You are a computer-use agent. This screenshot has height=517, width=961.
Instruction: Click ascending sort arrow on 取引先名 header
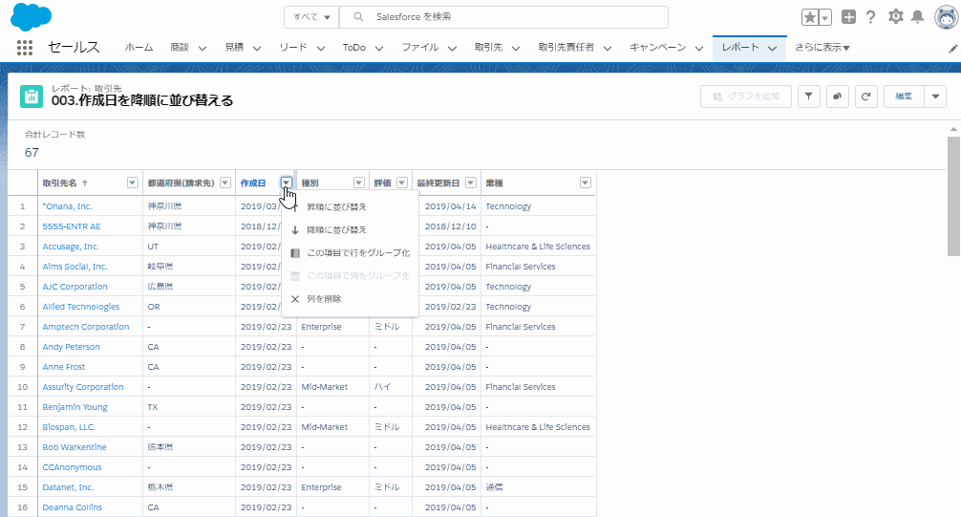(85, 183)
